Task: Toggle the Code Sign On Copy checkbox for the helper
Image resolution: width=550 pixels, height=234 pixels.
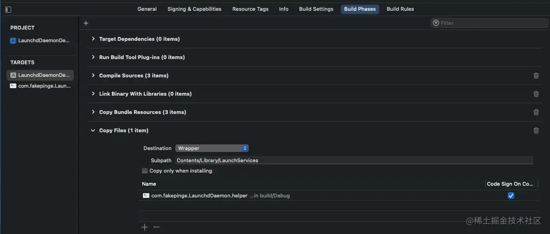Action: point(511,196)
